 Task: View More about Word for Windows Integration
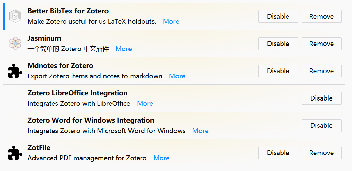(201, 131)
